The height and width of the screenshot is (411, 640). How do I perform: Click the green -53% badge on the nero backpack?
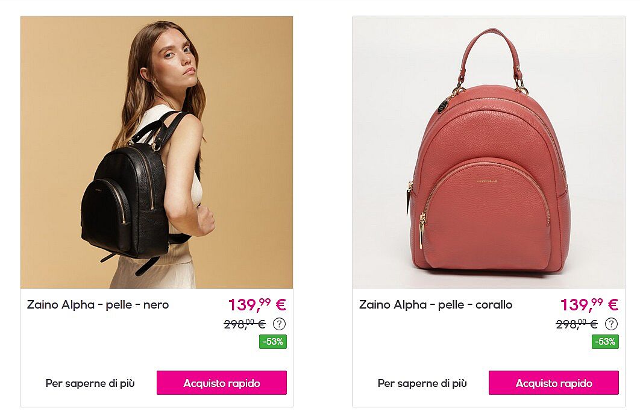point(273,342)
